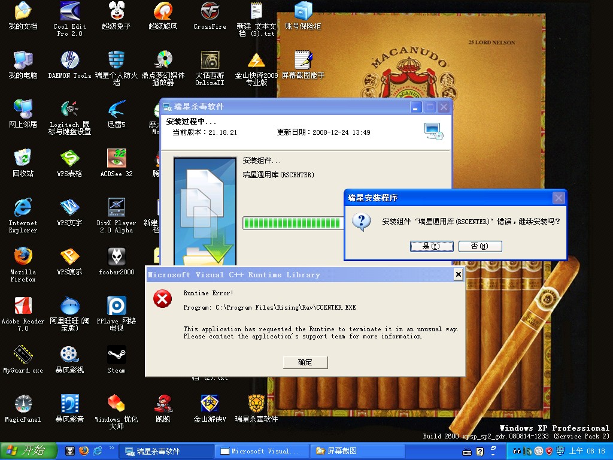Open the 我的文档 desktop icon
Screen dimensions: 613x460
(x=23, y=16)
